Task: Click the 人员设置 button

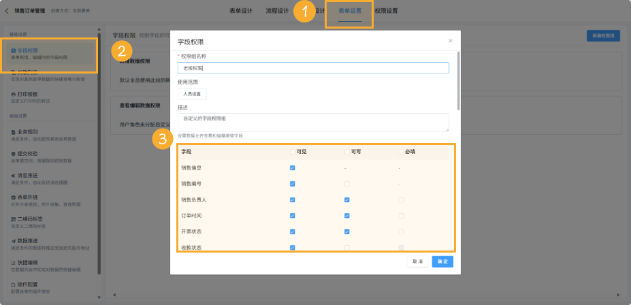Action: point(192,94)
